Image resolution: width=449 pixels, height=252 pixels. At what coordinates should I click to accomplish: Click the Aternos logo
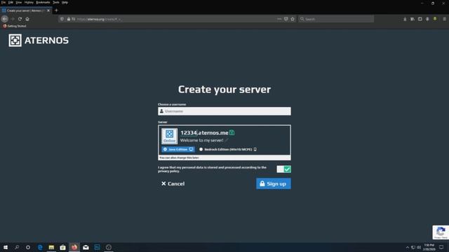coord(39,41)
